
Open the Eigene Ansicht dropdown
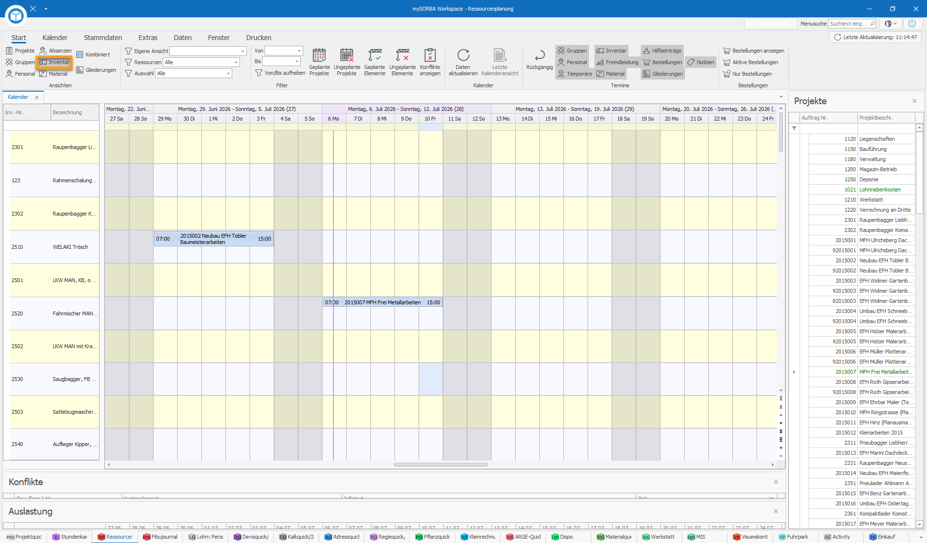(242, 51)
